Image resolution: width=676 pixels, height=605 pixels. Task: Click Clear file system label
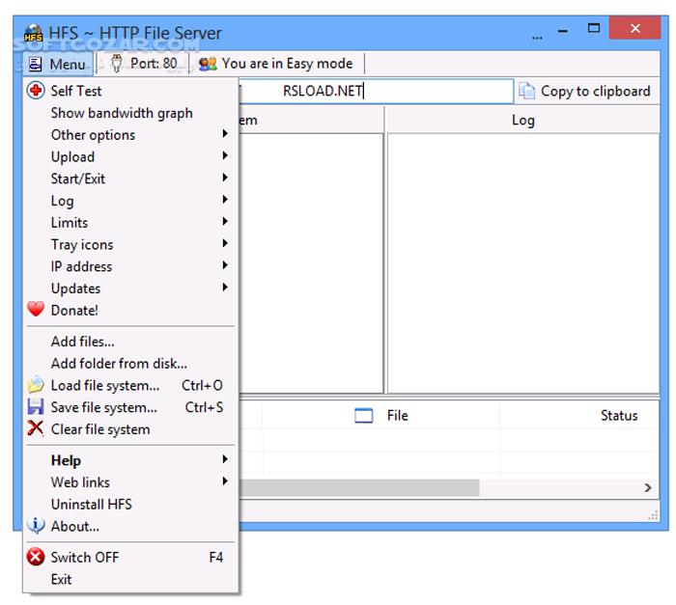point(100,429)
